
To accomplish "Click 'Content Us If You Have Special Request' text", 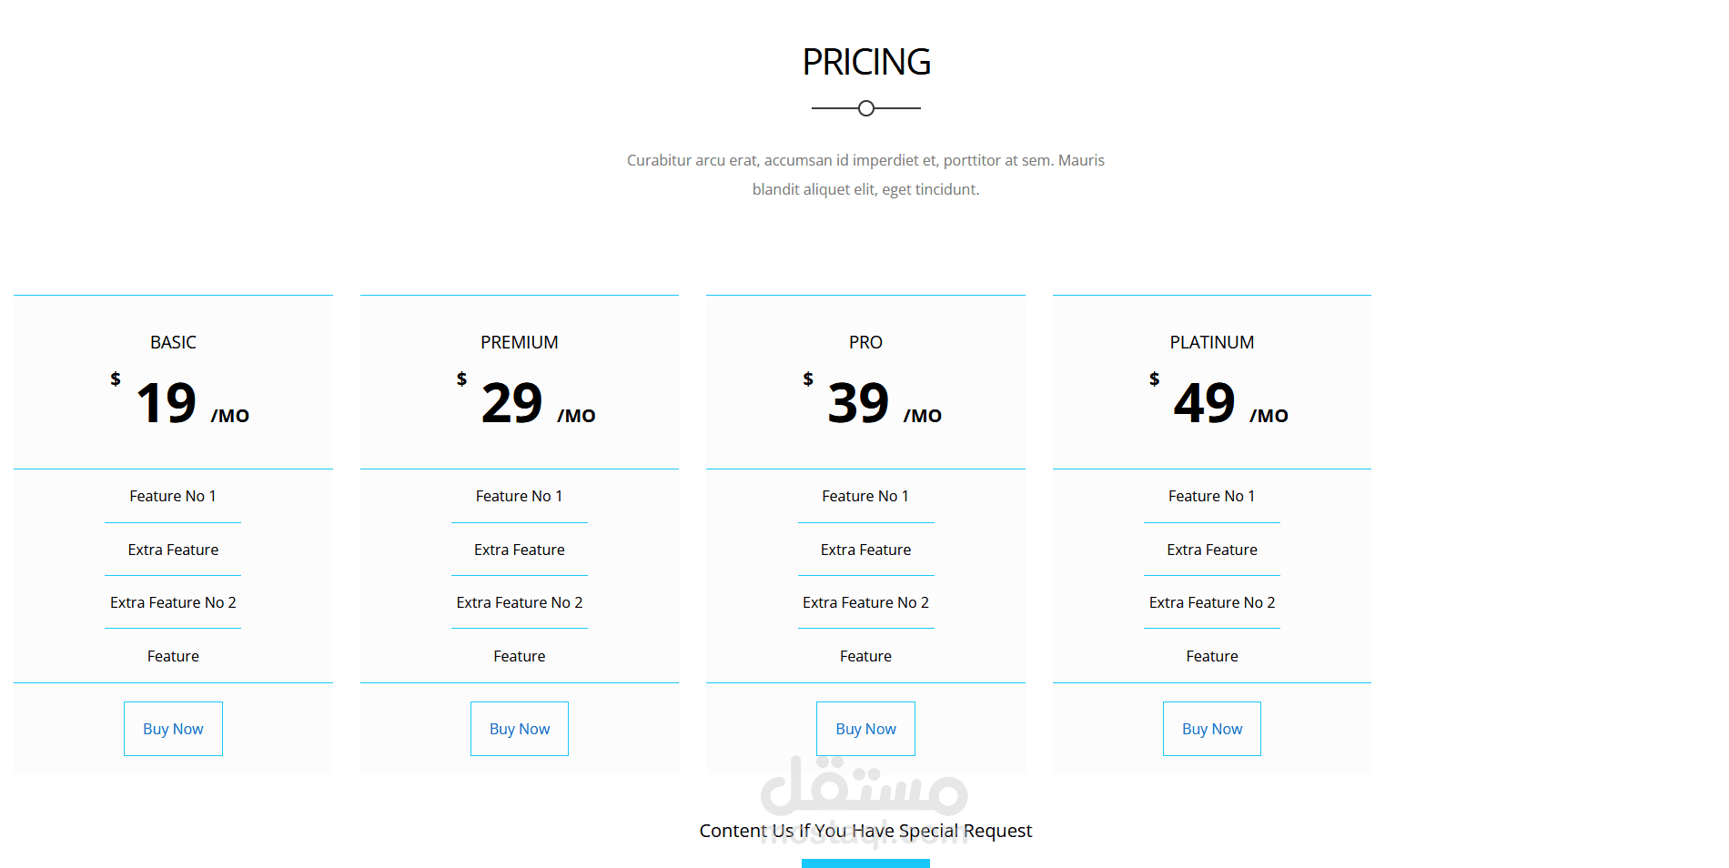I will click(865, 831).
